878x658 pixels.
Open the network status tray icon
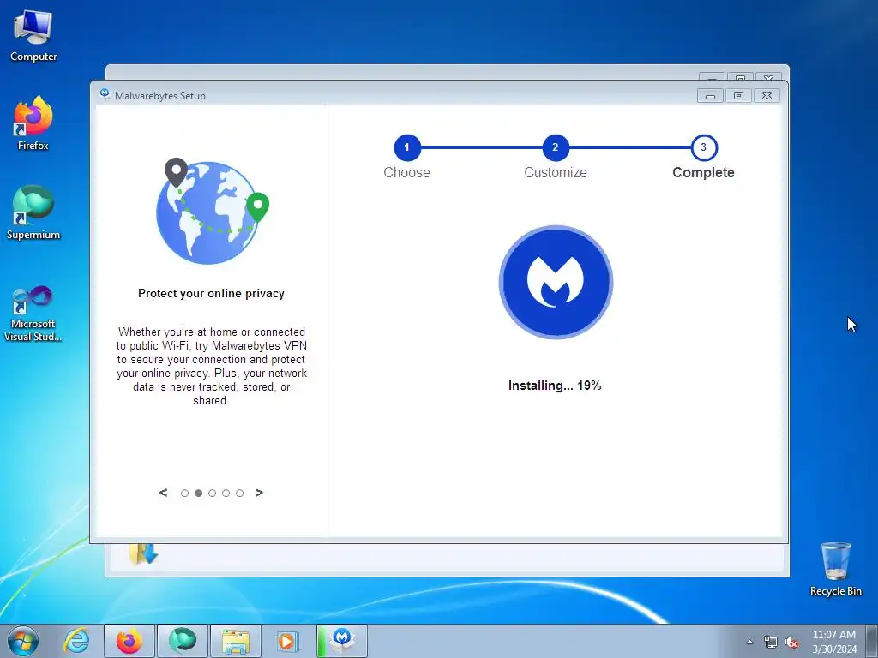pyautogui.click(x=771, y=642)
